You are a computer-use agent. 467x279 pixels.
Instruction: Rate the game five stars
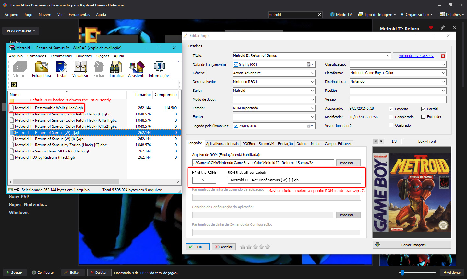(268, 247)
